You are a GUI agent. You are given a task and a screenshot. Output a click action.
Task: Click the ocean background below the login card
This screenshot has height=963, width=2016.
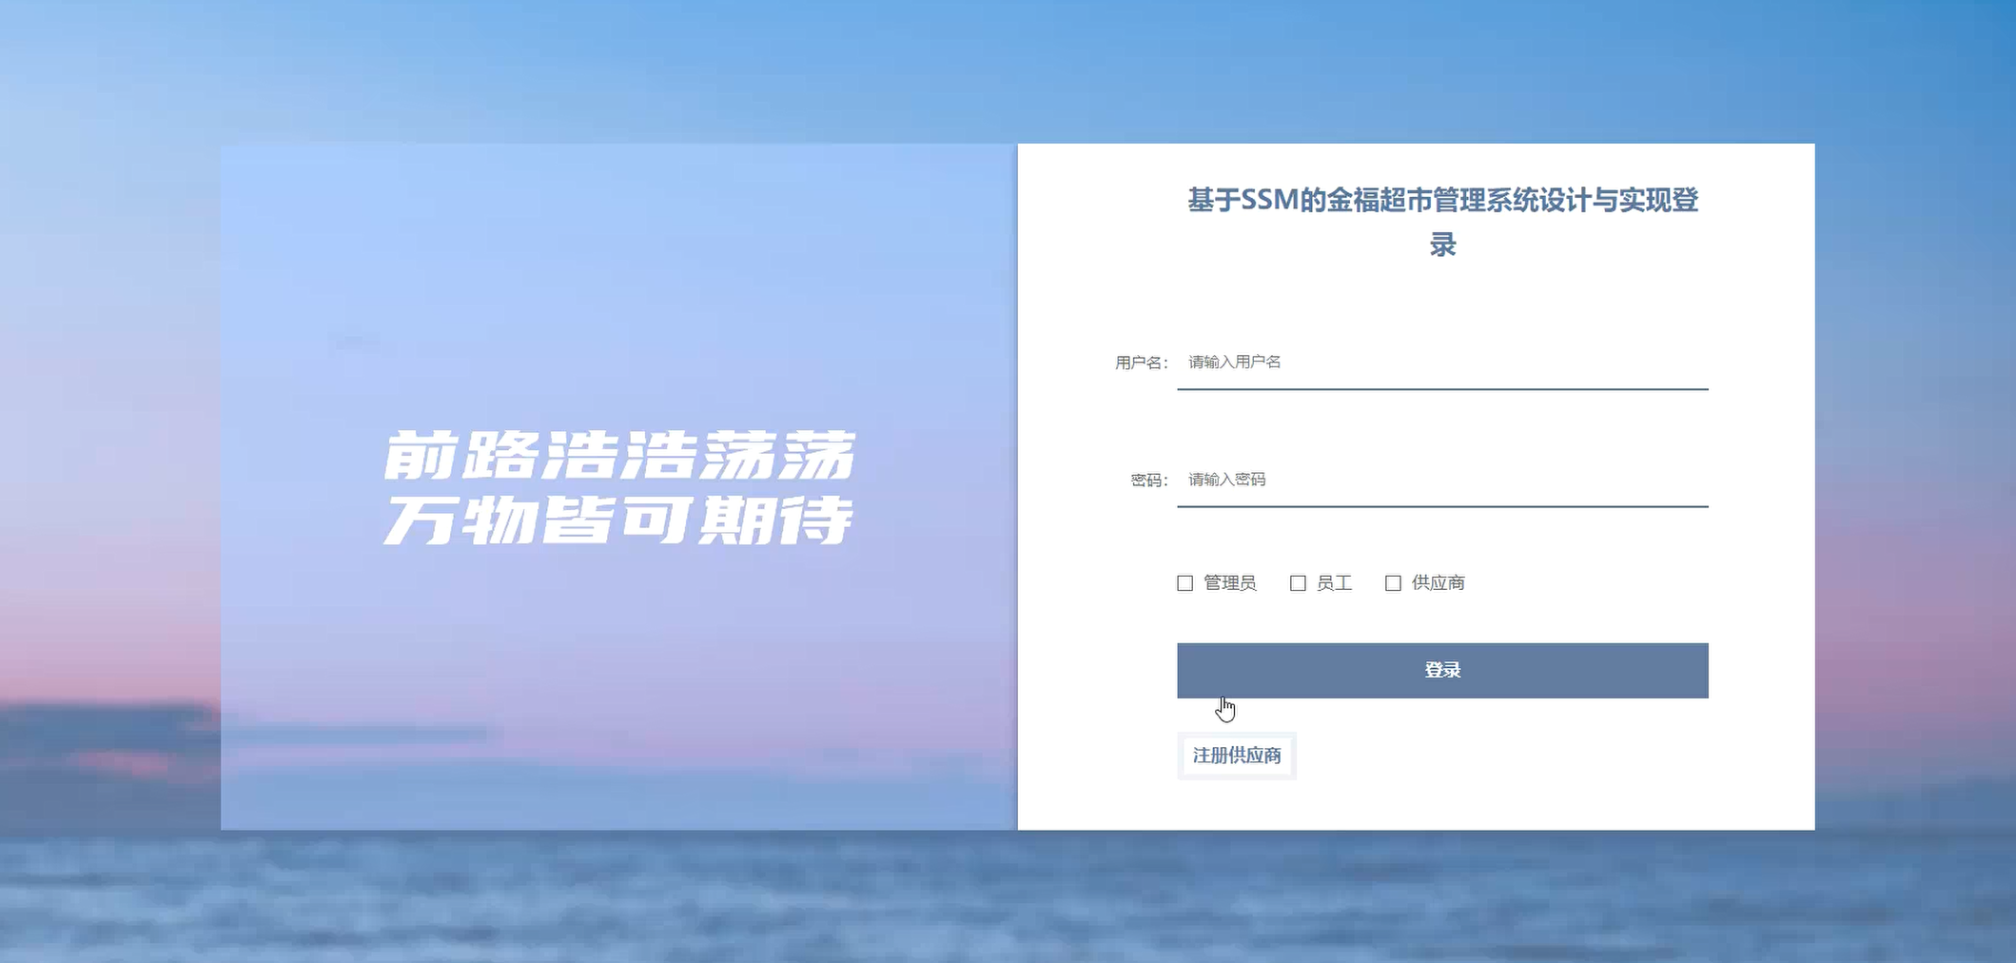(x=1008, y=896)
